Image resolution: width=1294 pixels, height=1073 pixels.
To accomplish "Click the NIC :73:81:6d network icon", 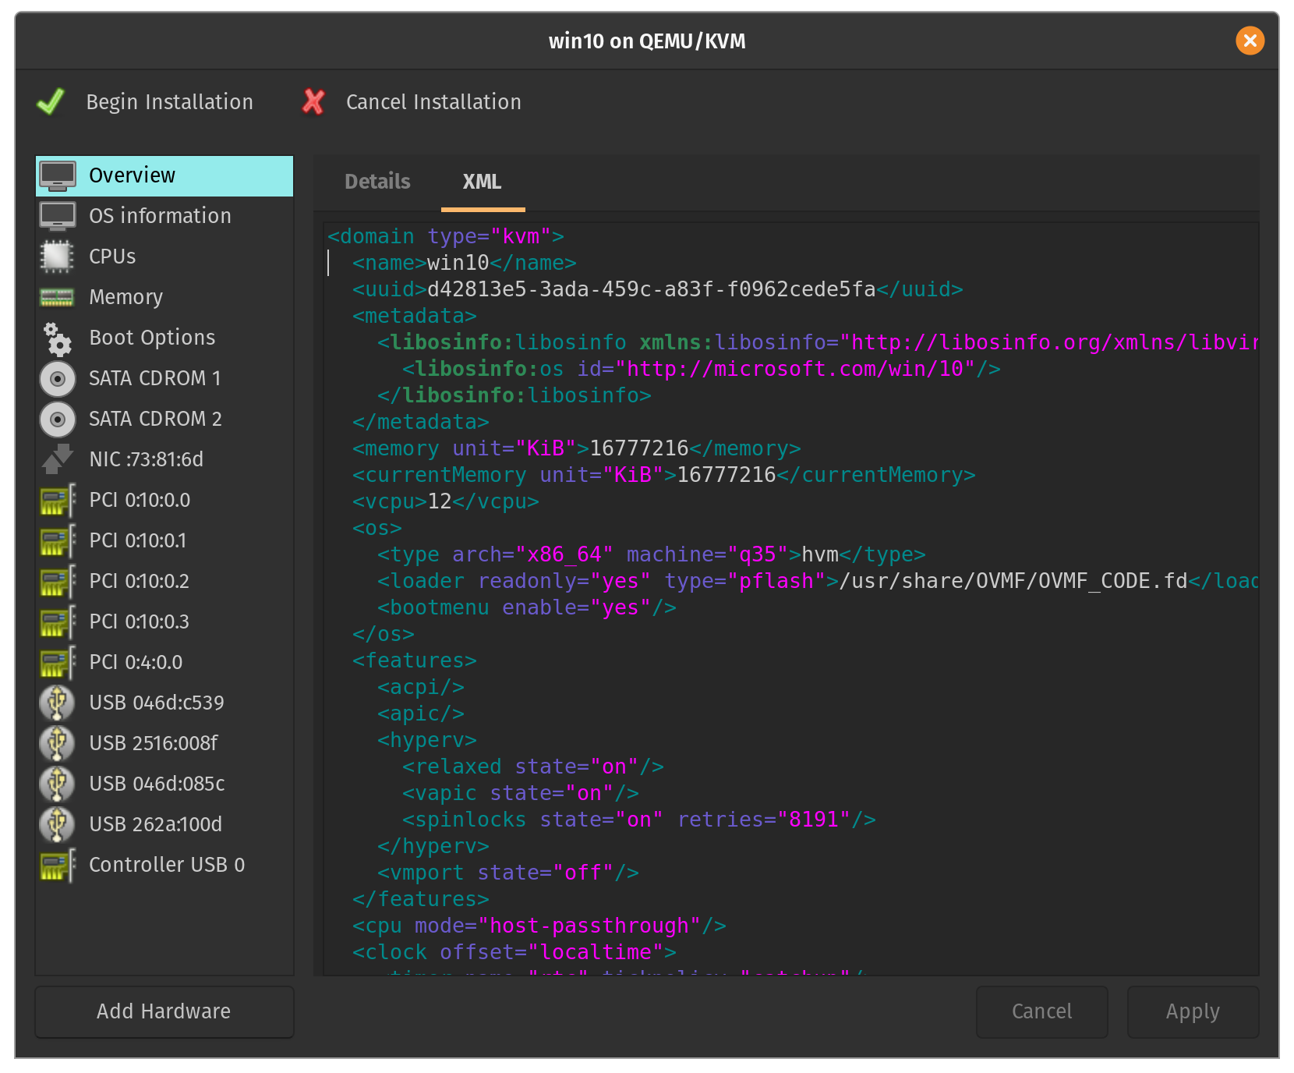I will point(57,459).
